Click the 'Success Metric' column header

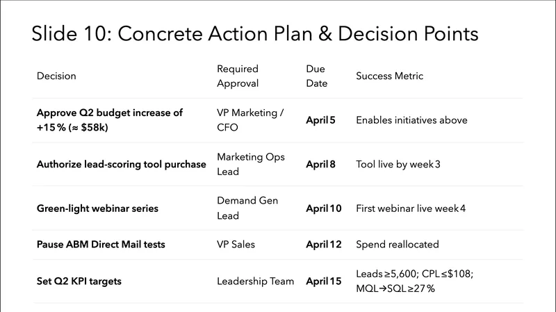[x=389, y=76]
